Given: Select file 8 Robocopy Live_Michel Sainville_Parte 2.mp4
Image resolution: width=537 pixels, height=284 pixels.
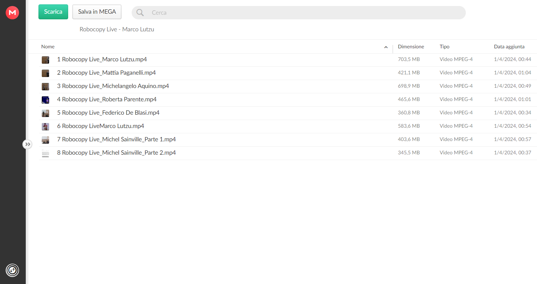Looking at the screenshot, I should (x=116, y=153).
